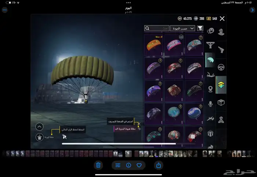Open the crate box category icon
This screenshot has height=177, width=257.
pyautogui.click(x=221, y=103)
